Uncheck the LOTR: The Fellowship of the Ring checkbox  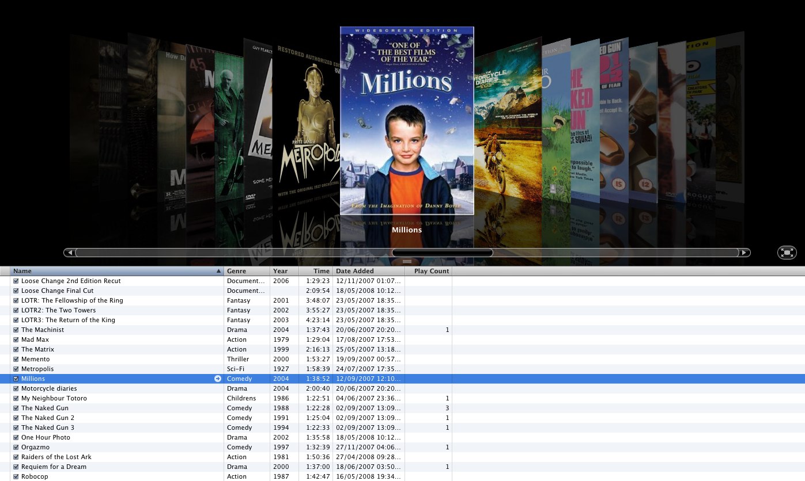click(x=16, y=300)
